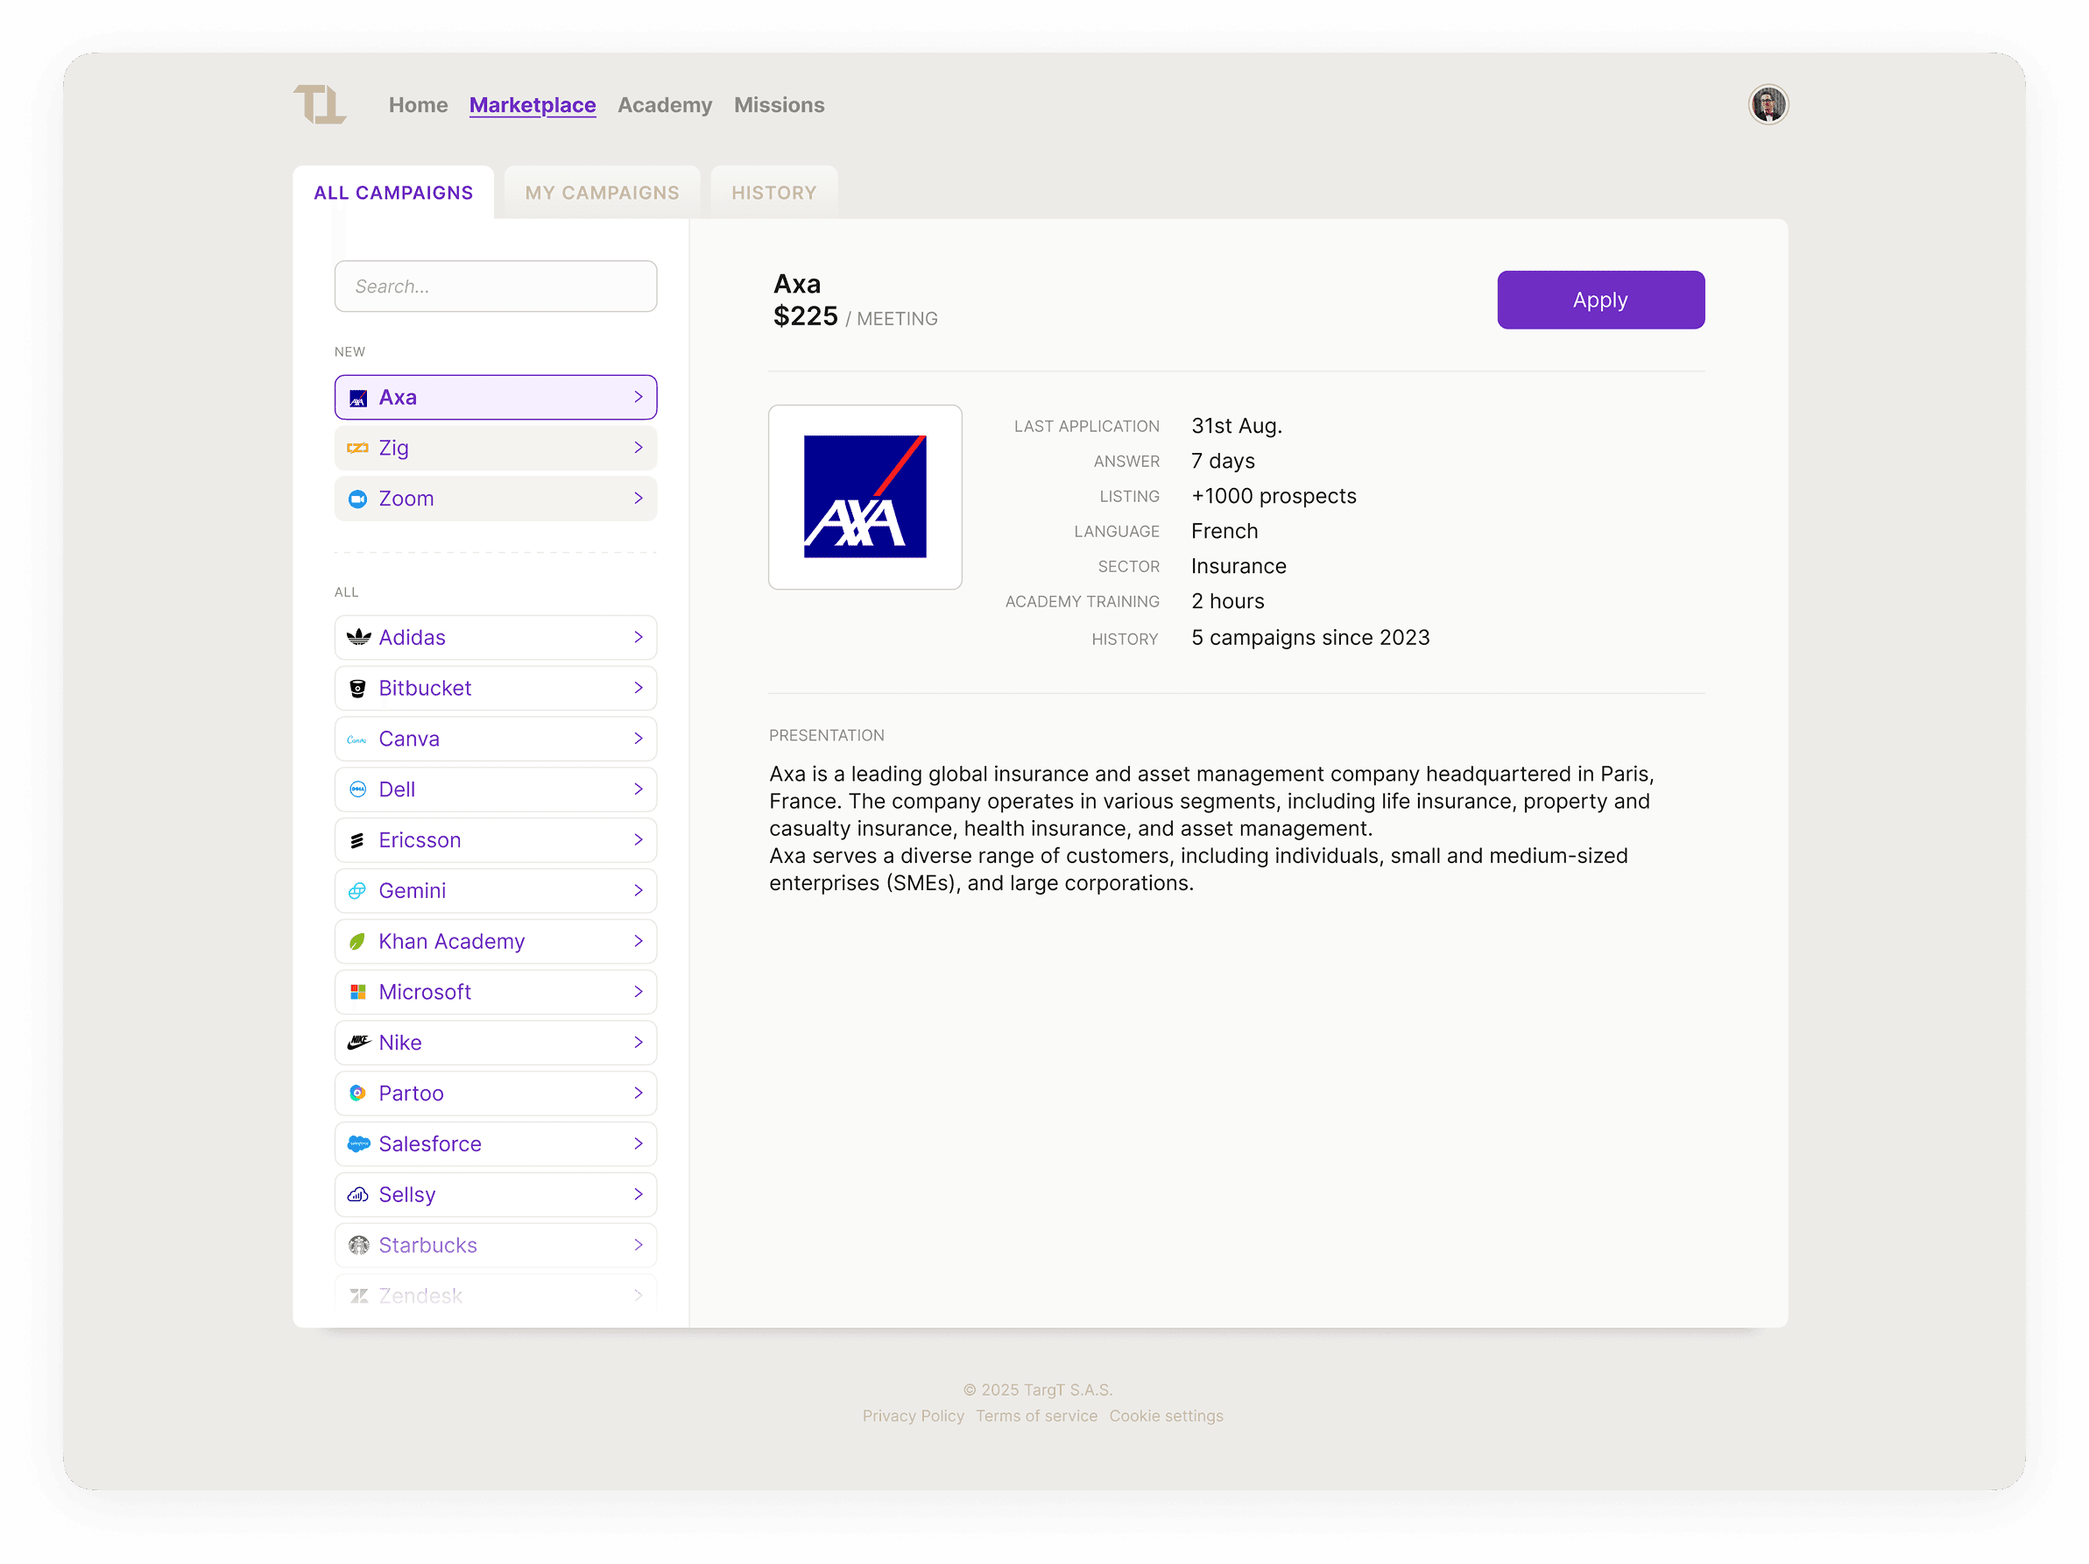Click the TargT logo icon
This screenshot has height=1564, width=2089.
tap(319, 104)
